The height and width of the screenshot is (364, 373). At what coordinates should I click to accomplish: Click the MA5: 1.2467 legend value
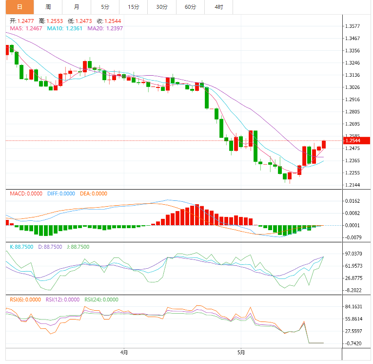(x=26, y=28)
